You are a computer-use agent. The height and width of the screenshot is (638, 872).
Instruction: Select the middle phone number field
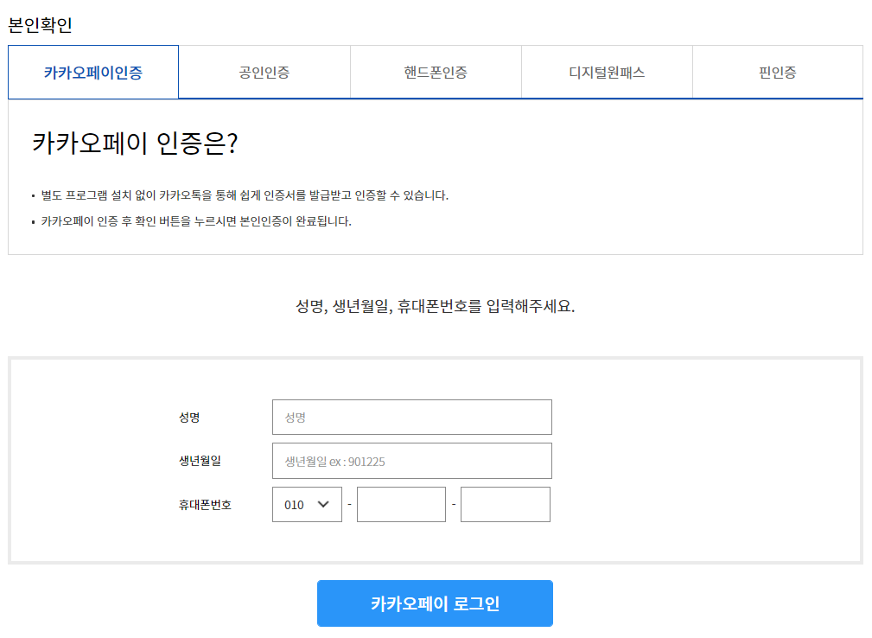(x=402, y=505)
